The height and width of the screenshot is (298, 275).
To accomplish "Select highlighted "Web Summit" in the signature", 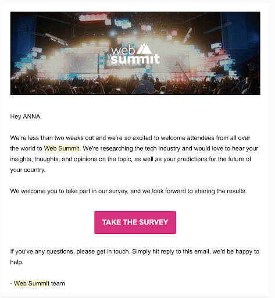I will coord(32,283).
